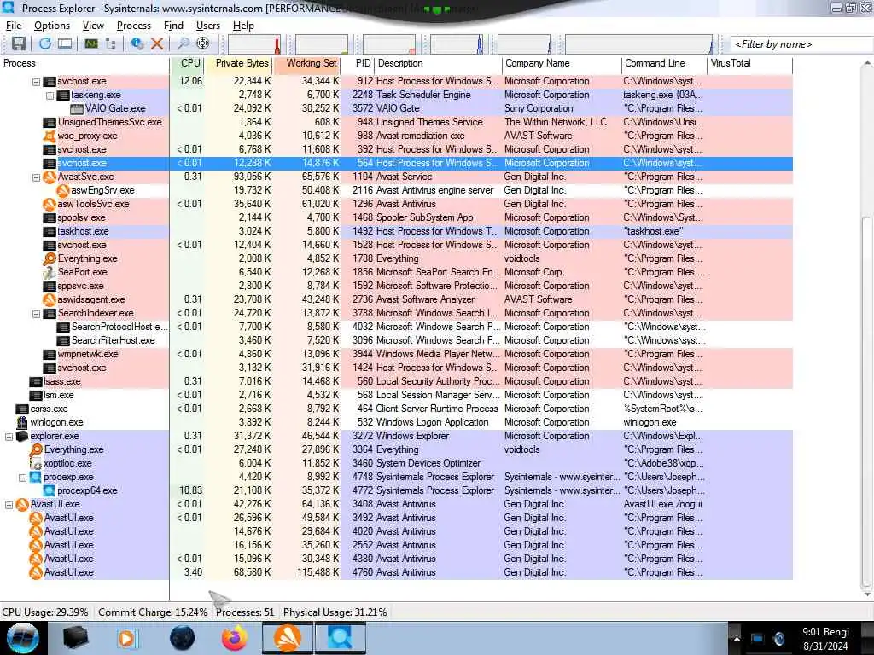Open Firefox from the taskbar
The height and width of the screenshot is (655, 874).
(x=235, y=638)
